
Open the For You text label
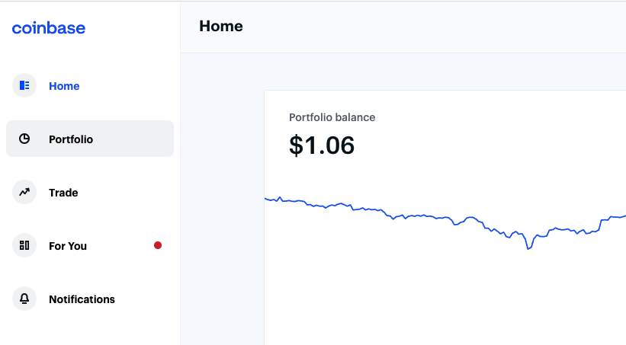click(x=67, y=246)
